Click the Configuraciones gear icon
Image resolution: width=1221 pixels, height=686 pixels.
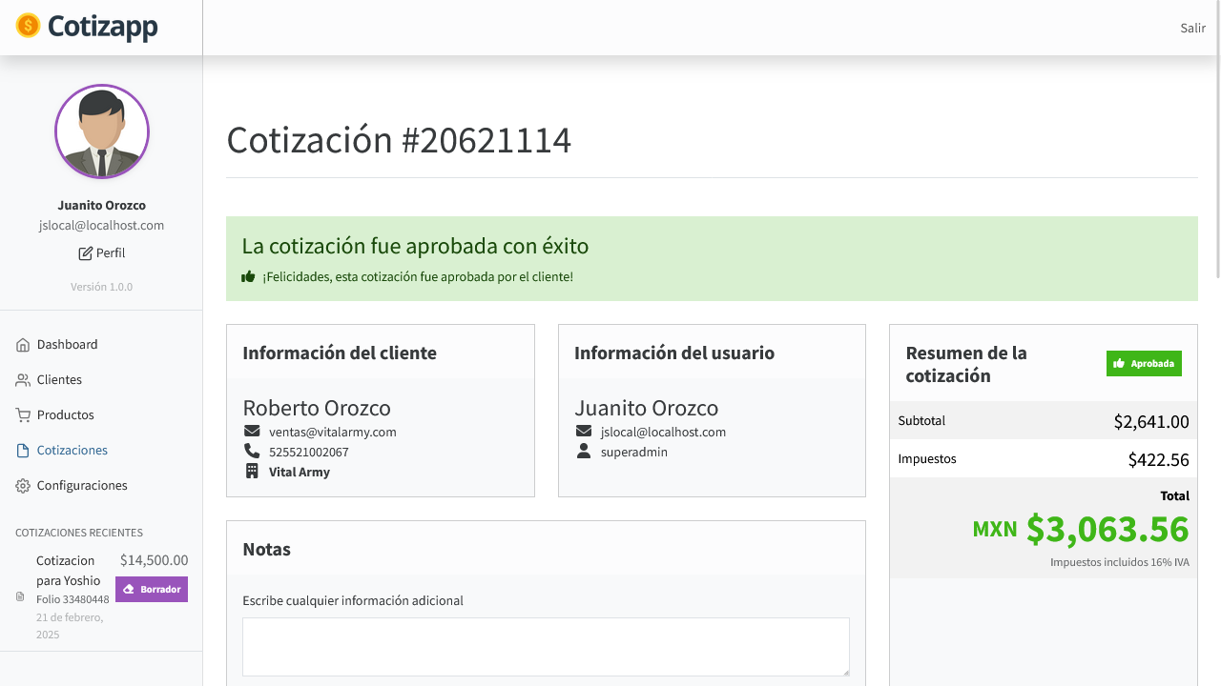point(23,486)
